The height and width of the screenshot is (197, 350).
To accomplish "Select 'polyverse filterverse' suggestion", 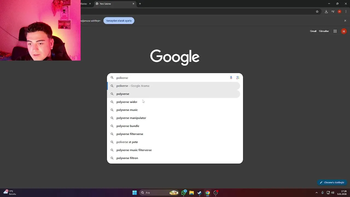I will click(x=174, y=134).
